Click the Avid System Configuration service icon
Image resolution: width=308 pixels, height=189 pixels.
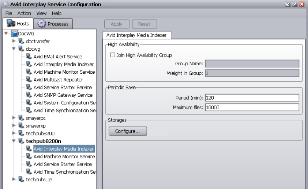29,103
